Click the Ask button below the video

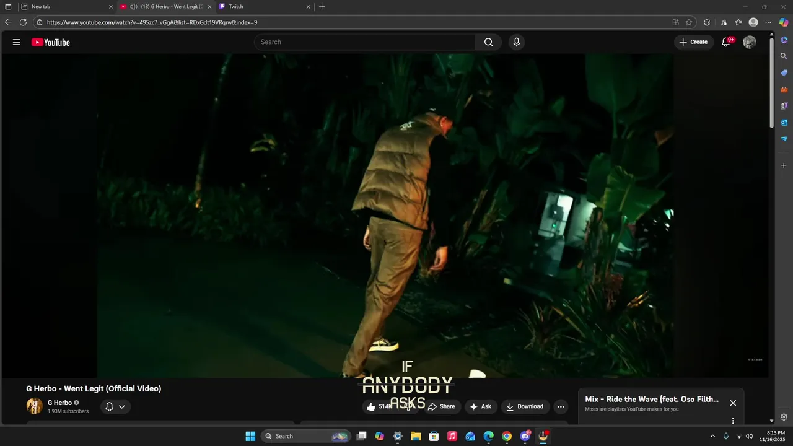[481, 406]
